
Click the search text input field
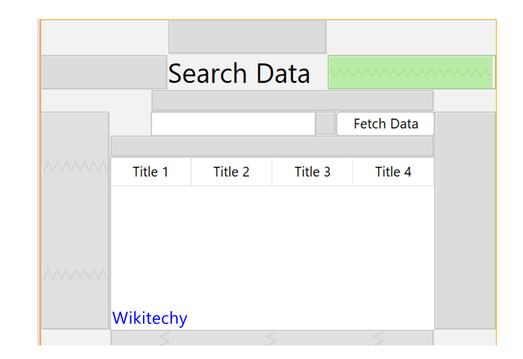pyautogui.click(x=233, y=124)
